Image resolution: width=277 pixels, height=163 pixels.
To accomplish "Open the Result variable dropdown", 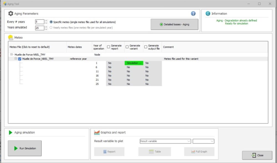I will click(165, 141).
